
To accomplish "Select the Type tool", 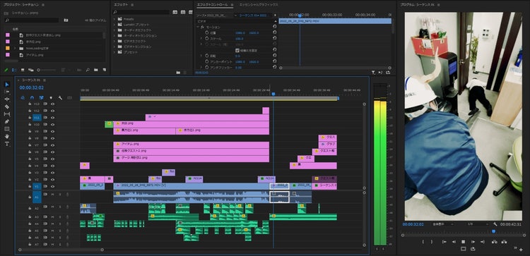I will (x=7, y=144).
